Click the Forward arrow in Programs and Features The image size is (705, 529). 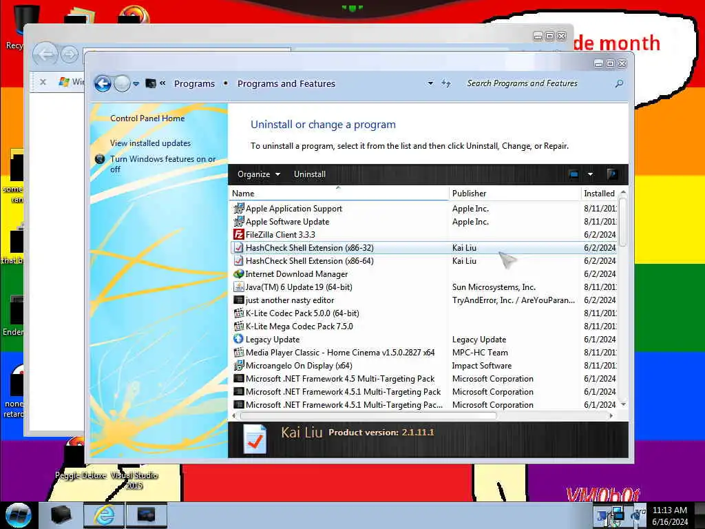pyautogui.click(x=122, y=83)
